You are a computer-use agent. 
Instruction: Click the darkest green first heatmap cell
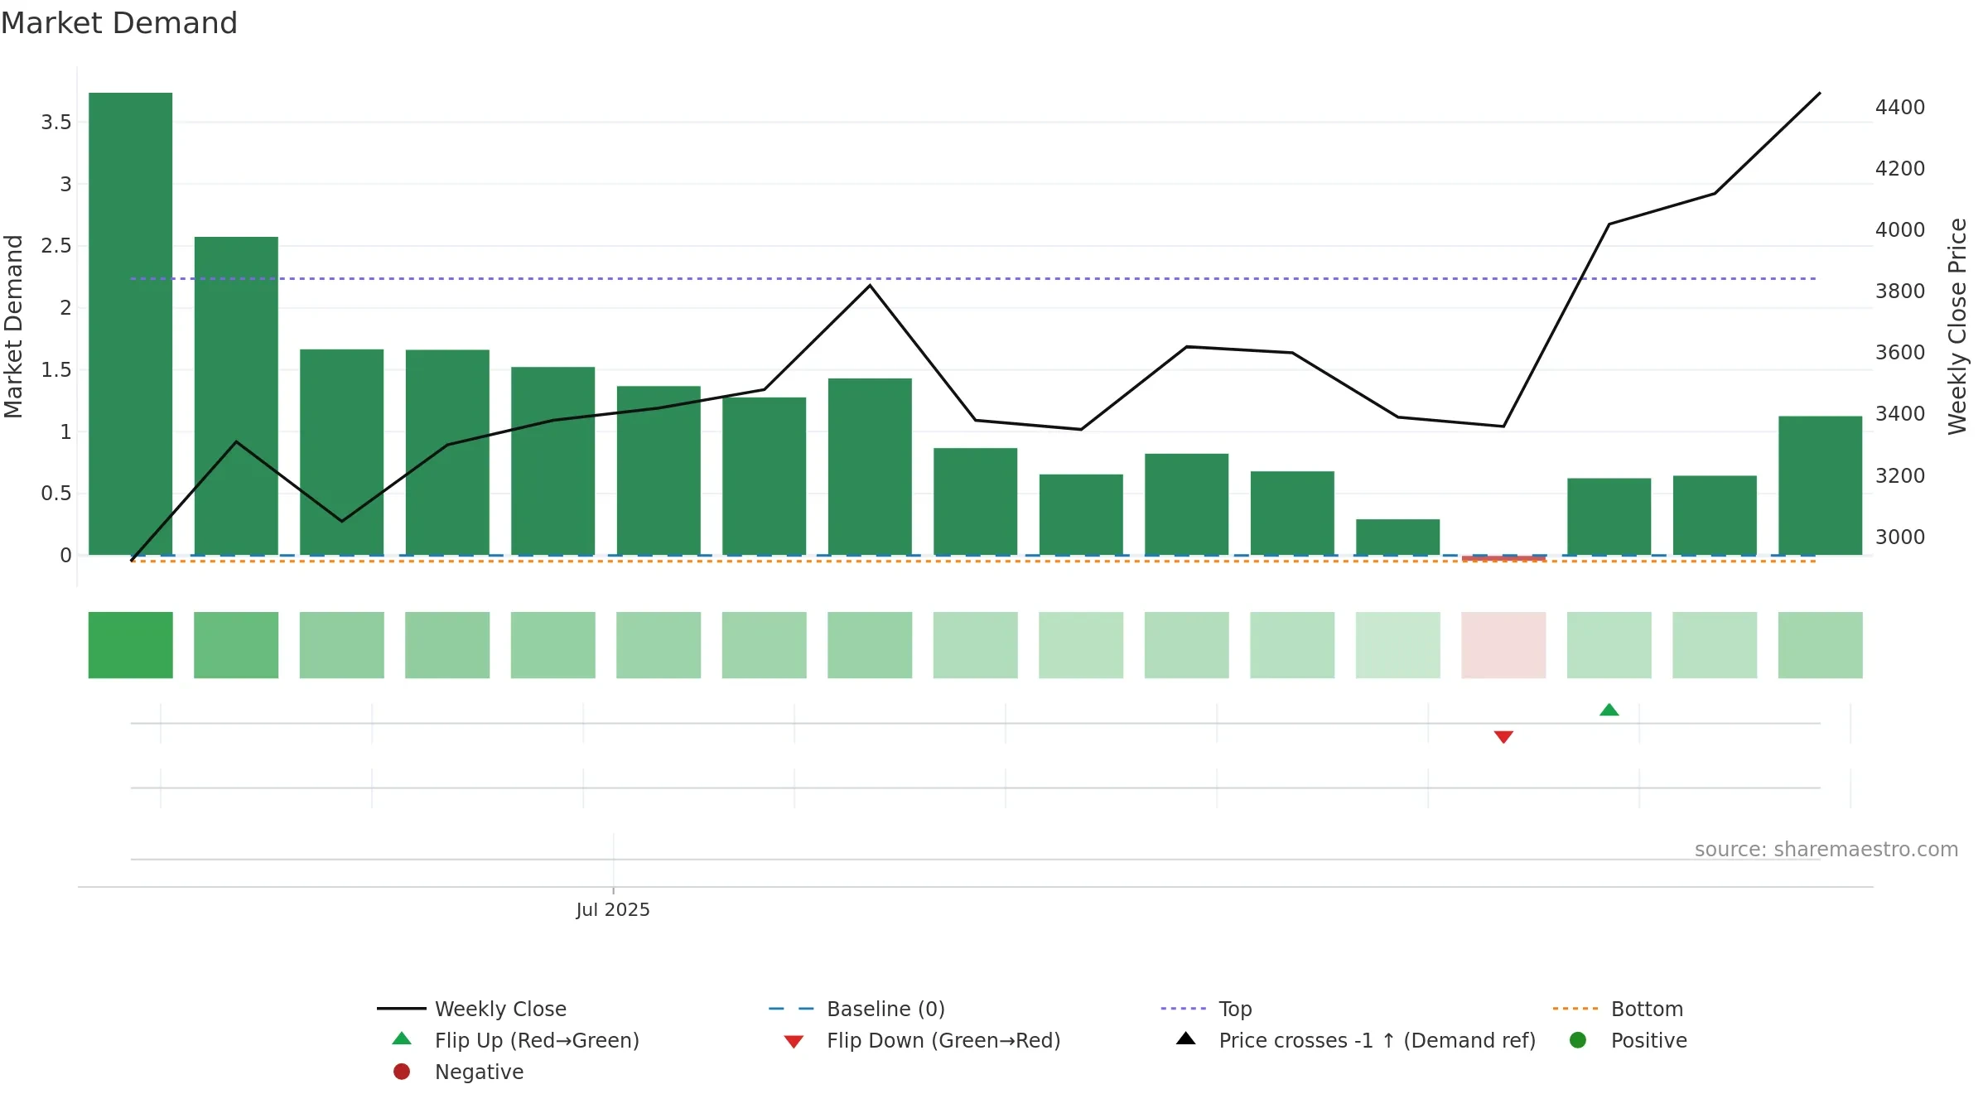131,645
